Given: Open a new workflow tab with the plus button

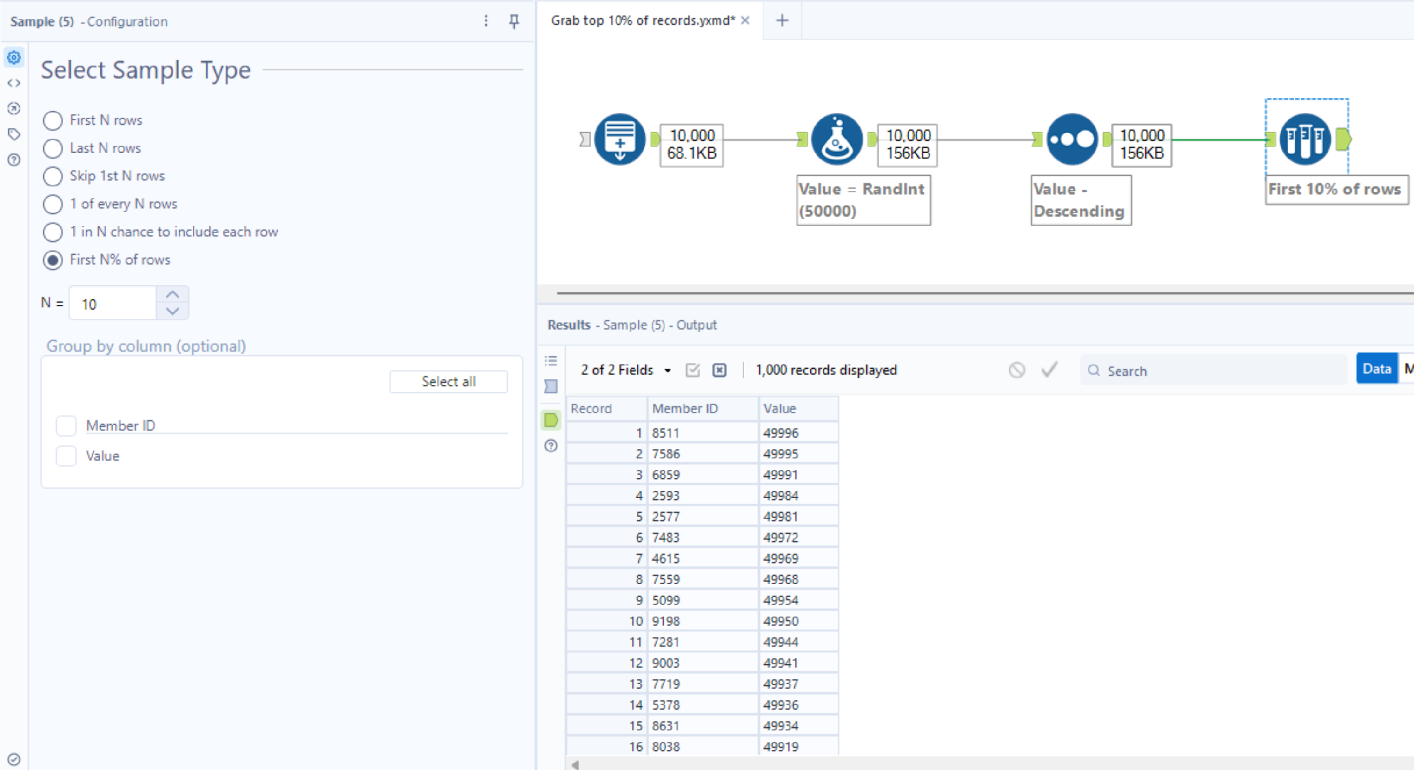Looking at the screenshot, I should click(x=782, y=20).
